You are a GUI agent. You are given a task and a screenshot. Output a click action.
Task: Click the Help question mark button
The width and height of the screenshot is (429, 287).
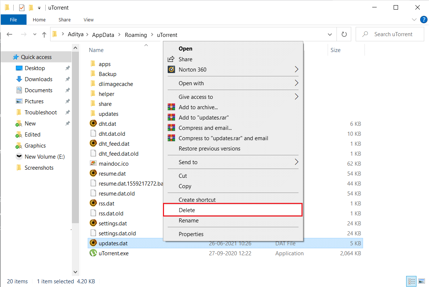(424, 20)
